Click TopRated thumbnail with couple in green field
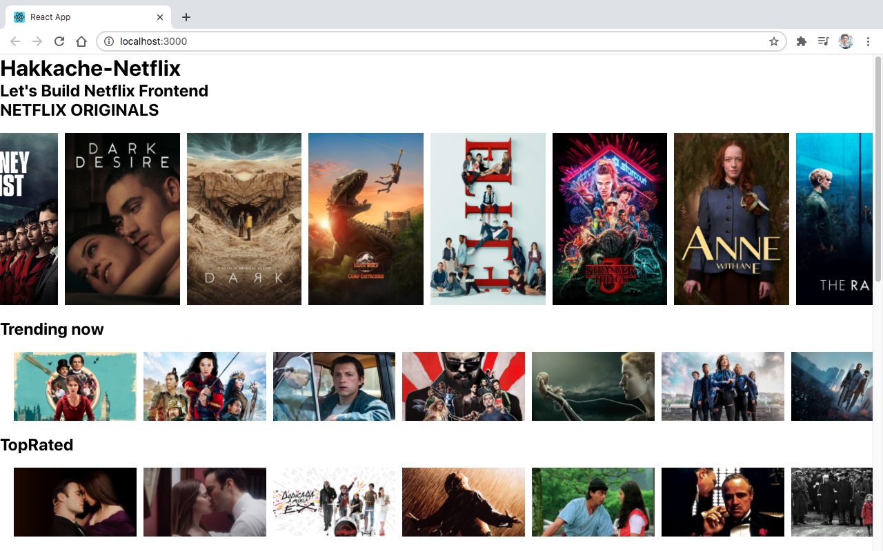The width and height of the screenshot is (883, 551). coord(593,502)
